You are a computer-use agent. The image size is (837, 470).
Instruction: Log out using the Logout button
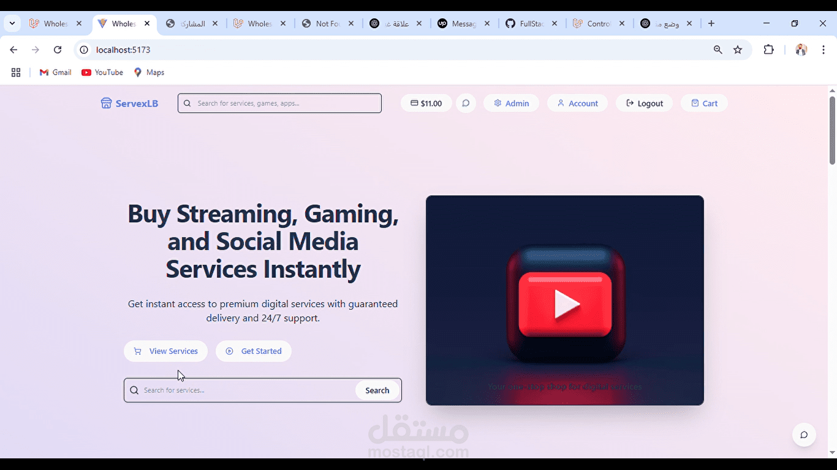click(645, 103)
